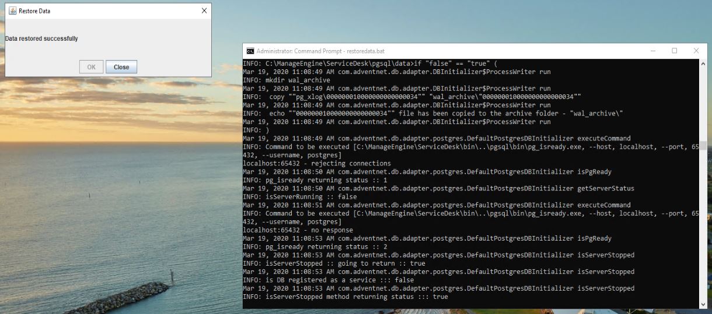
Task: Click the Command Prompt scrollbar up arrow
Action: pos(703,63)
